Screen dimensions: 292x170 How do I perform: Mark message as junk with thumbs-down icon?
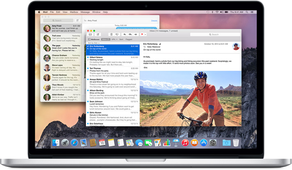117,34
